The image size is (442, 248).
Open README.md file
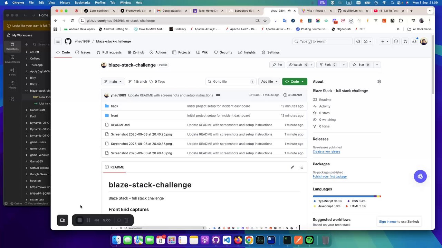point(120,125)
